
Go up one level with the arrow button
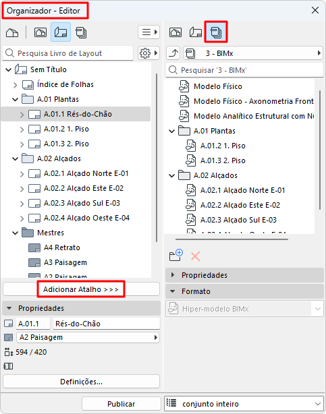point(173,53)
